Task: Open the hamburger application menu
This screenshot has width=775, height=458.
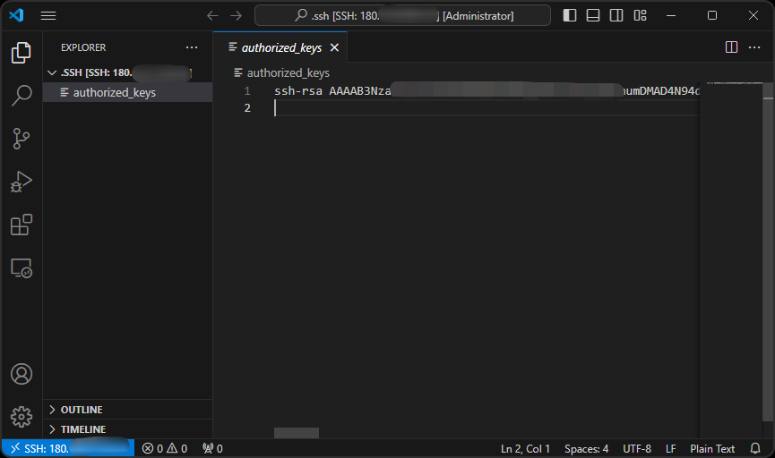Action: tap(48, 15)
